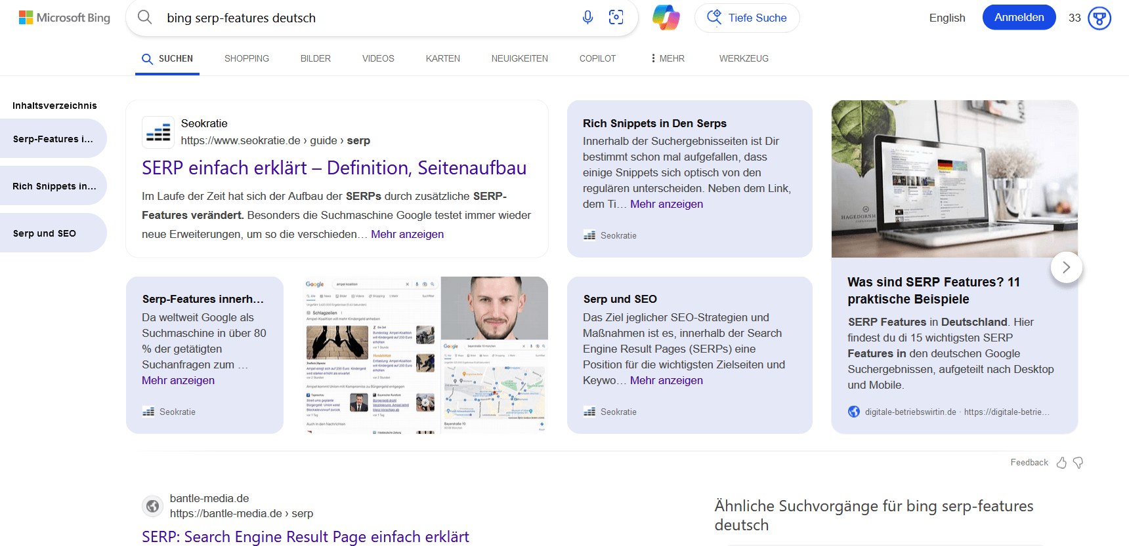Image resolution: width=1129 pixels, height=546 pixels.
Task: Click the Microsoft Bing logo
Action: [64, 18]
